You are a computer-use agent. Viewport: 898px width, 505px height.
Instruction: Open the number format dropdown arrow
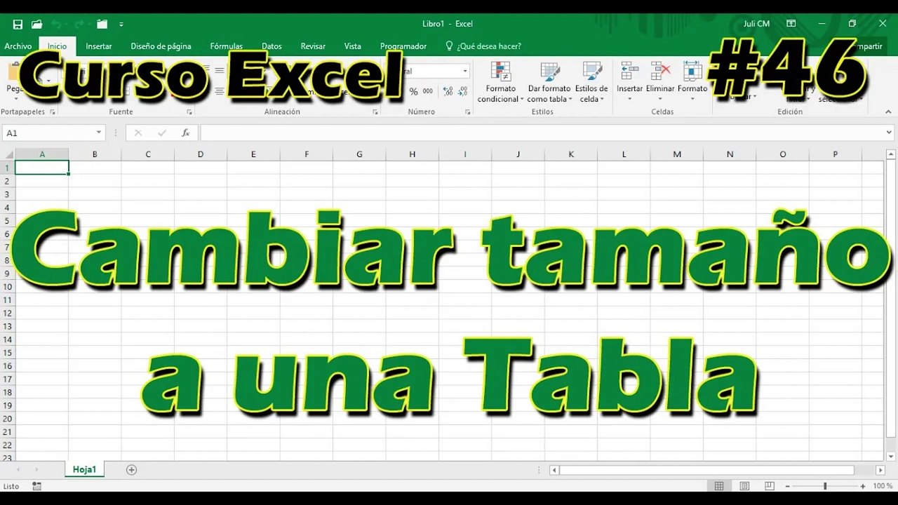tap(464, 71)
